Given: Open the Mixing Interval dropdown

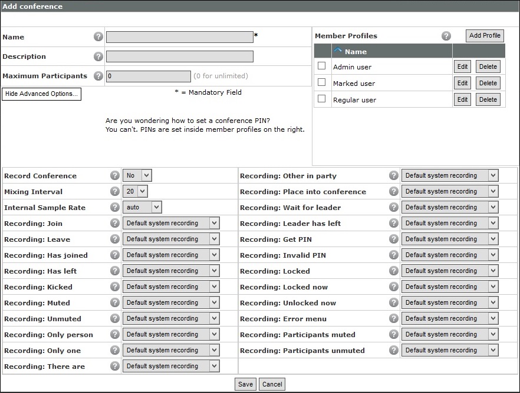Looking at the screenshot, I should 135,192.
